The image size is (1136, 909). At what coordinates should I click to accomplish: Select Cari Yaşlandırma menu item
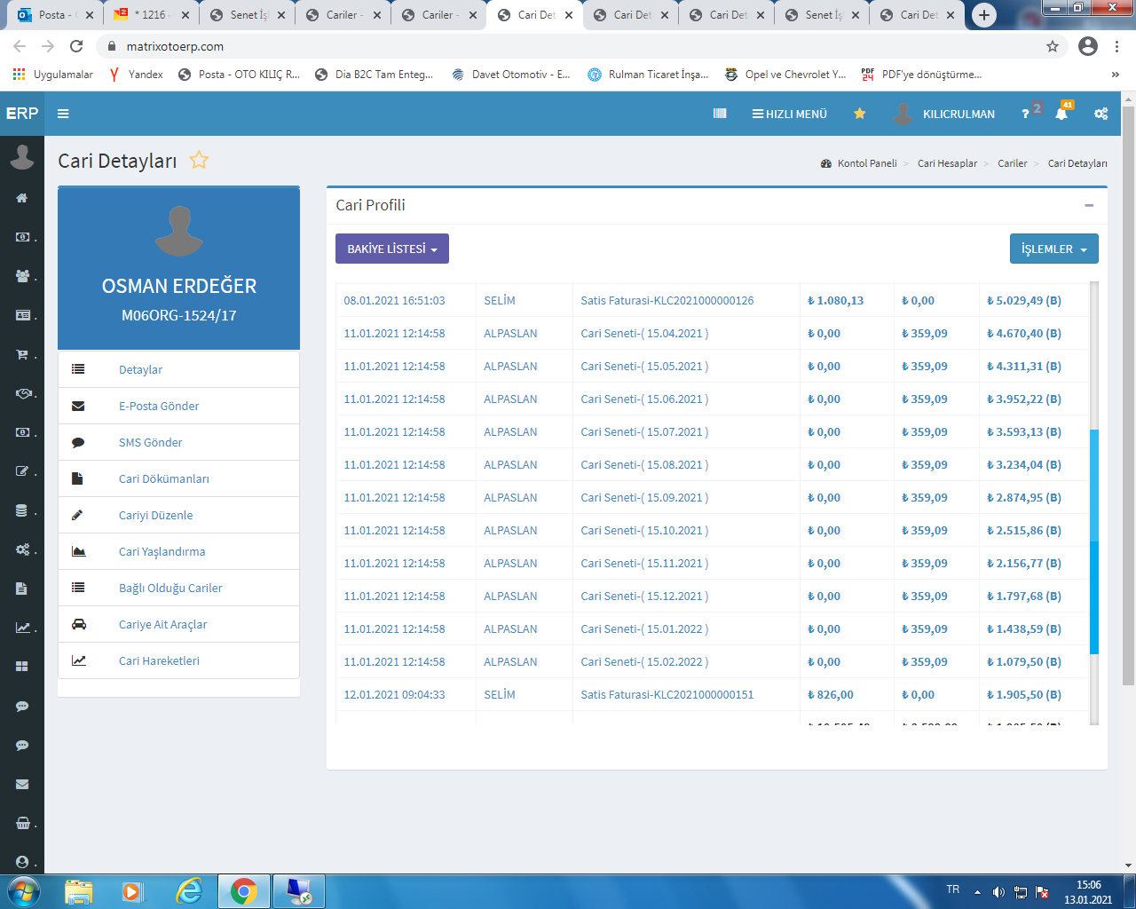click(x=162, y=551)
